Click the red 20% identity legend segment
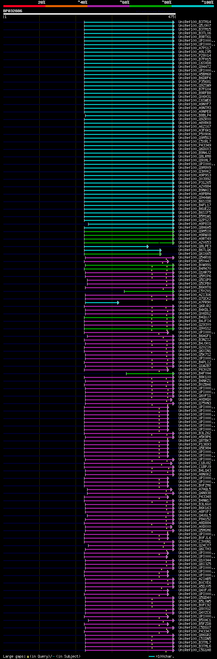 click(x=24, y=6)
